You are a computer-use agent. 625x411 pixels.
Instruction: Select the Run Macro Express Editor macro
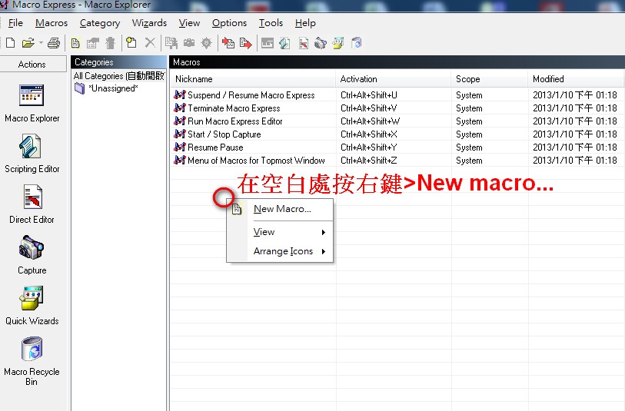[x=234, y=121]
